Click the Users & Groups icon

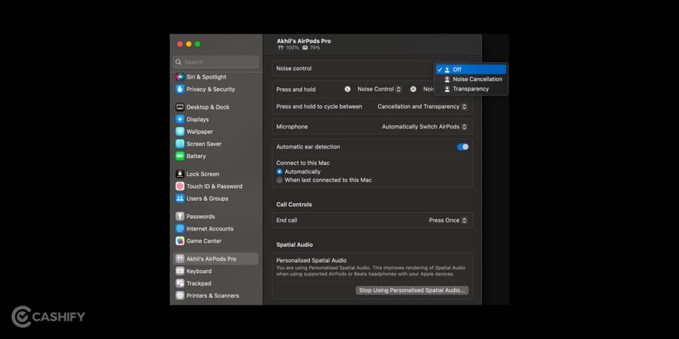180,199
